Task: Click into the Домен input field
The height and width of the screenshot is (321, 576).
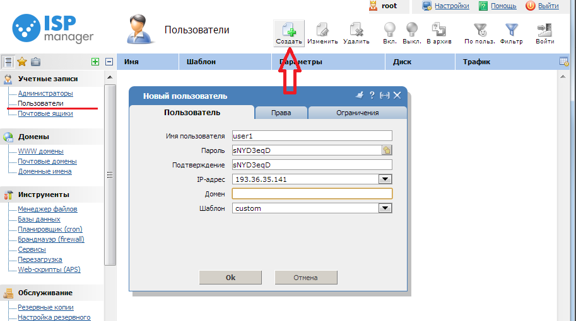Action: point(312,194)
